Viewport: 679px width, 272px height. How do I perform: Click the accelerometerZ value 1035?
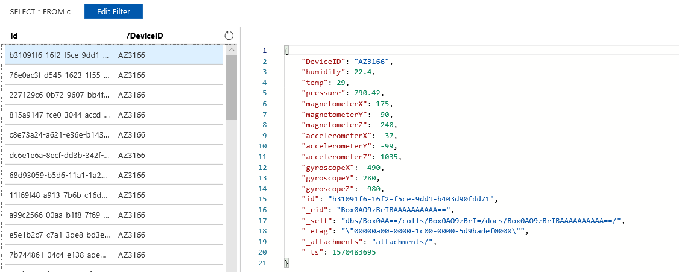390,157
